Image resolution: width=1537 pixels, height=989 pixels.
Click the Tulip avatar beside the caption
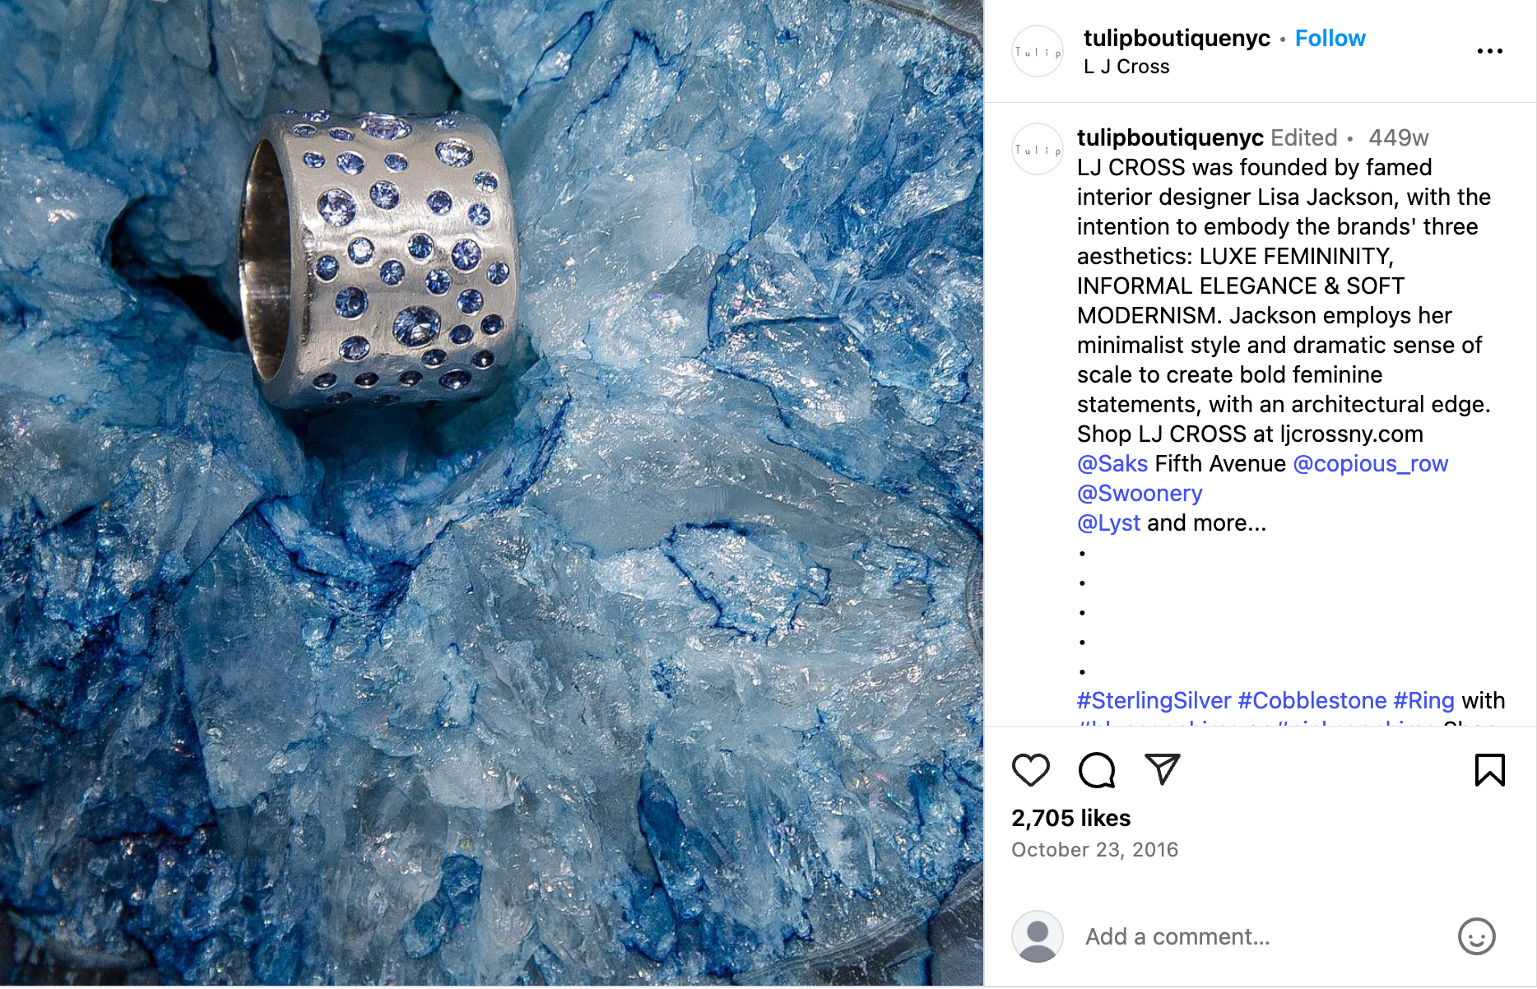(x=1037, y=149)
